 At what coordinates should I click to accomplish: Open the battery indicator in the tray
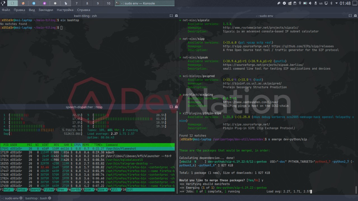pos(305,3)
